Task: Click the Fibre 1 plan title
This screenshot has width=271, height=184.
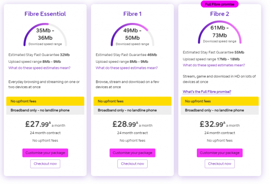Action: (x=132, y=14)
